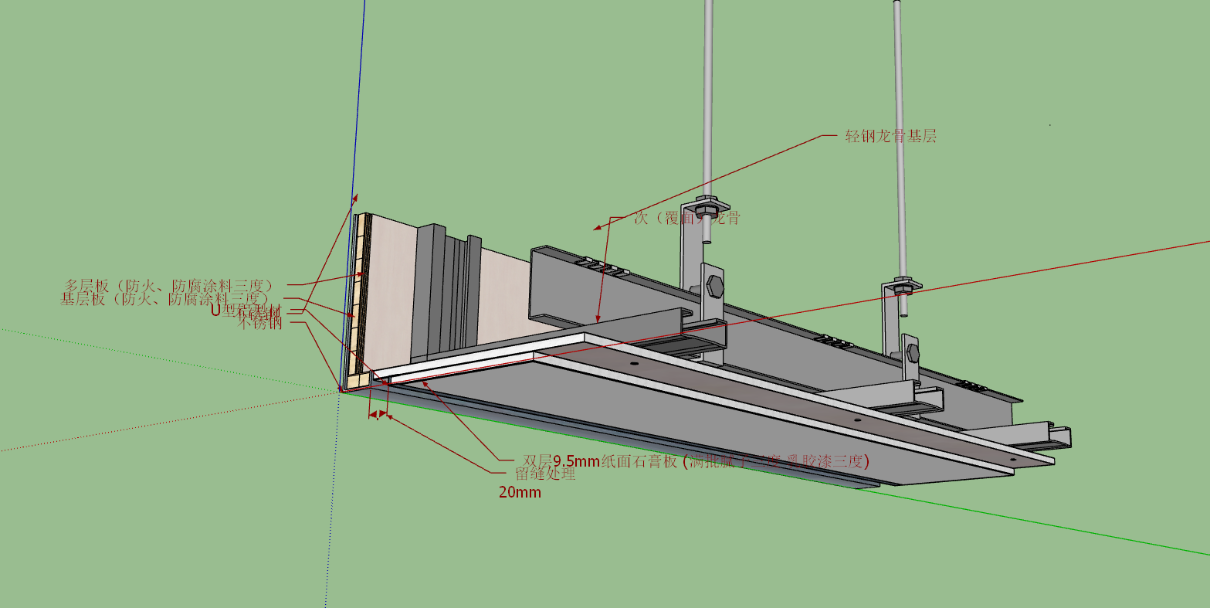
Task: Select the right threaded hanger rod
Action: 900,139
